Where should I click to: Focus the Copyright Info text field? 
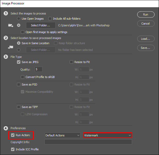pyautogui.click(x=88, y=142)
